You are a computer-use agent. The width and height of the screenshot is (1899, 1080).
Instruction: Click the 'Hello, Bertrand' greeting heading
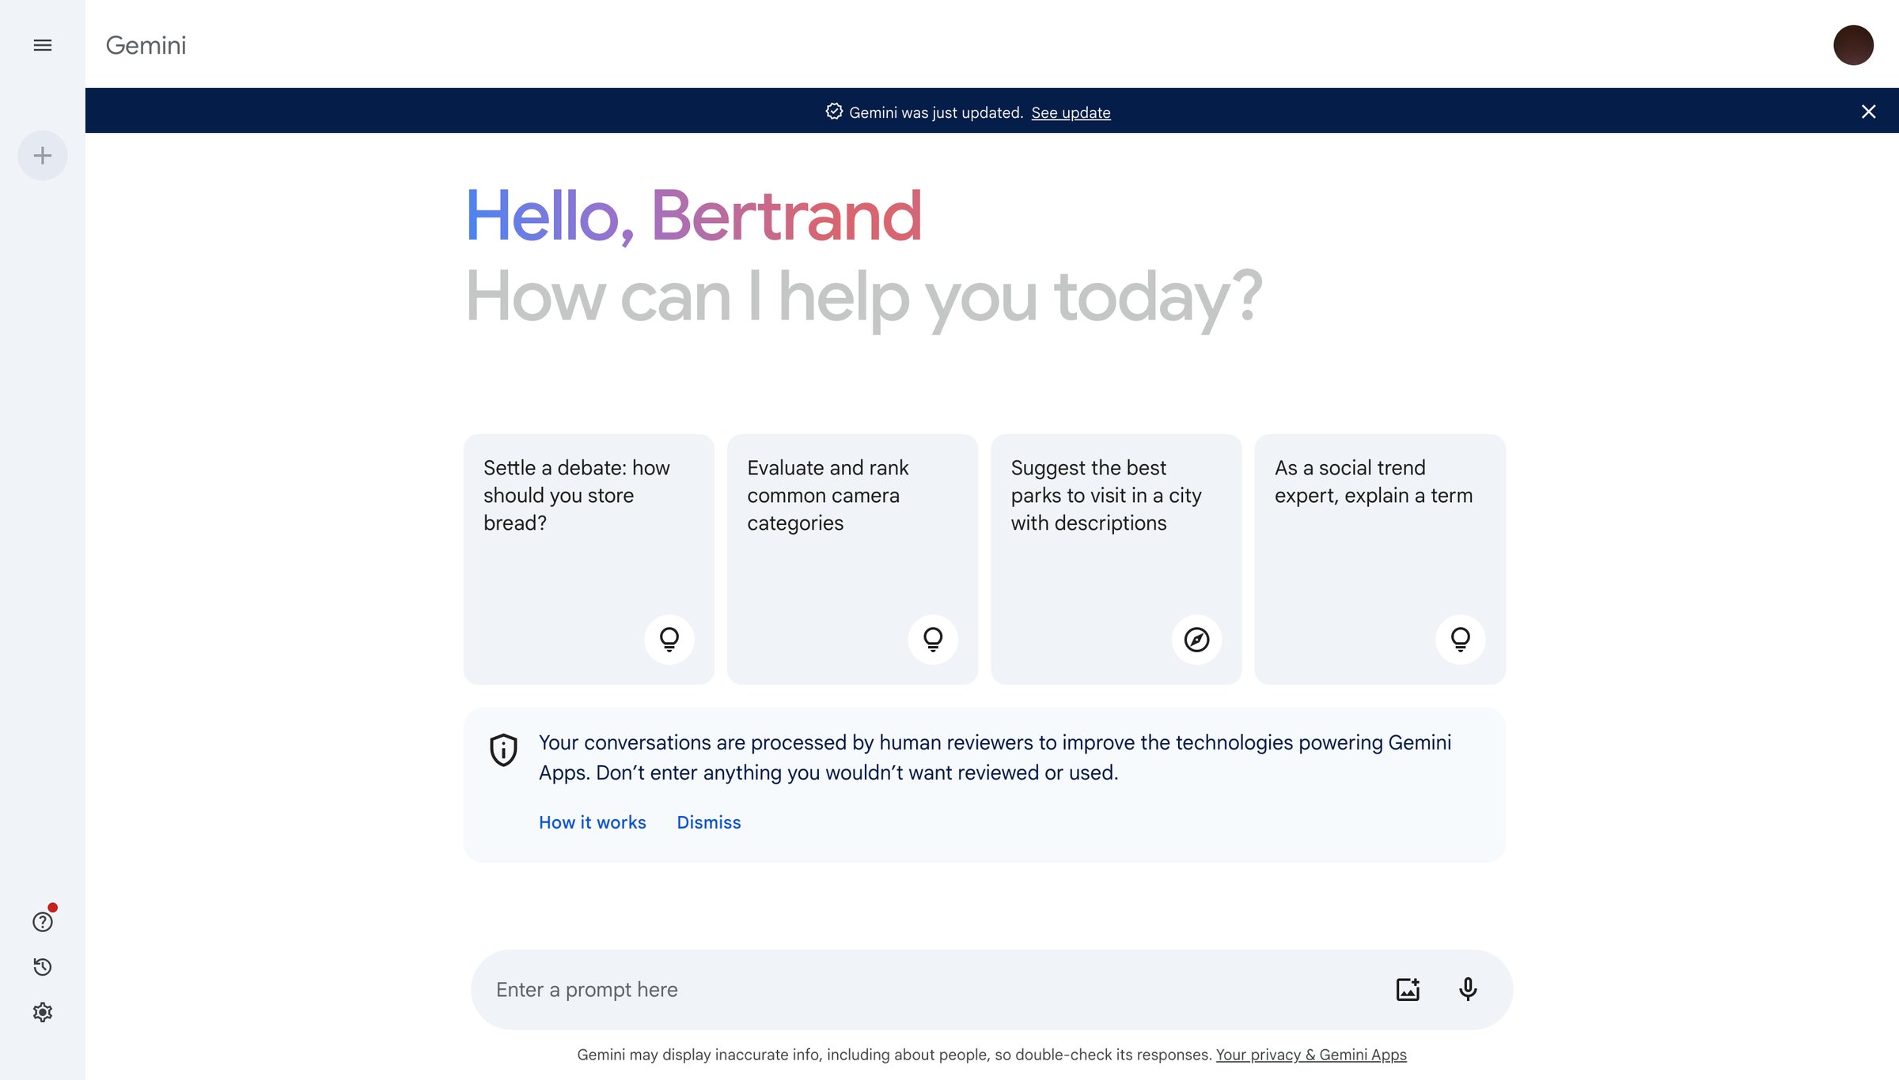coord(694,215)
